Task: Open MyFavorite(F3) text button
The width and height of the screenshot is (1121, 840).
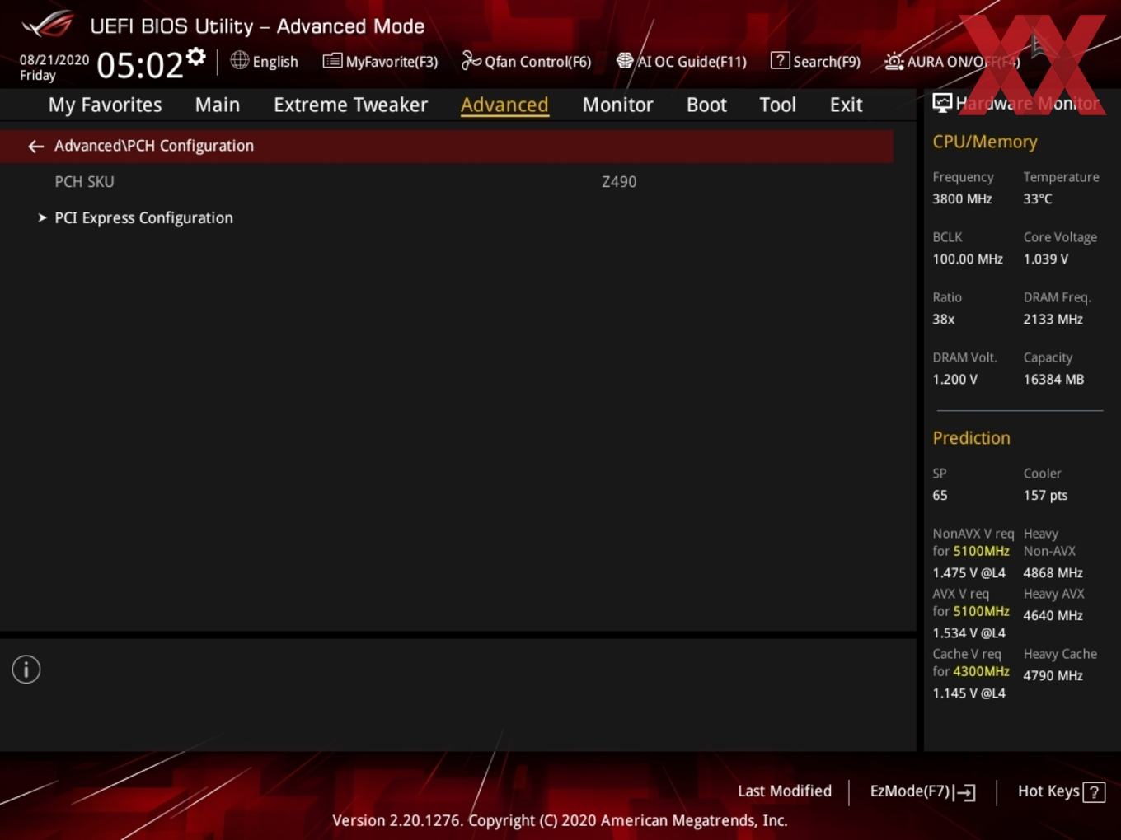Action: tap(392, 62)
